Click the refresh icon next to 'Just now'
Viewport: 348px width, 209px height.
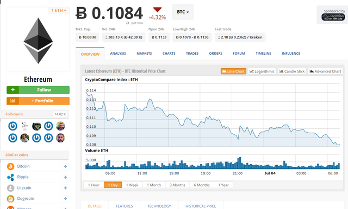tap(128, 23)
